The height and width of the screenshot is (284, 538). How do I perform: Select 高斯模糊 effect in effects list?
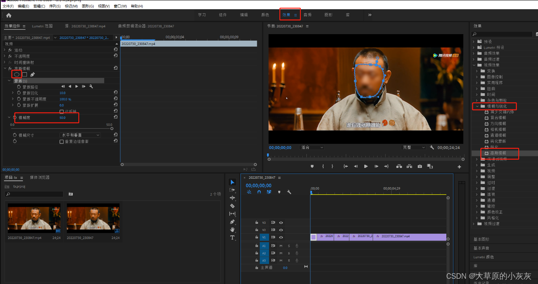[x=498, y=153]
